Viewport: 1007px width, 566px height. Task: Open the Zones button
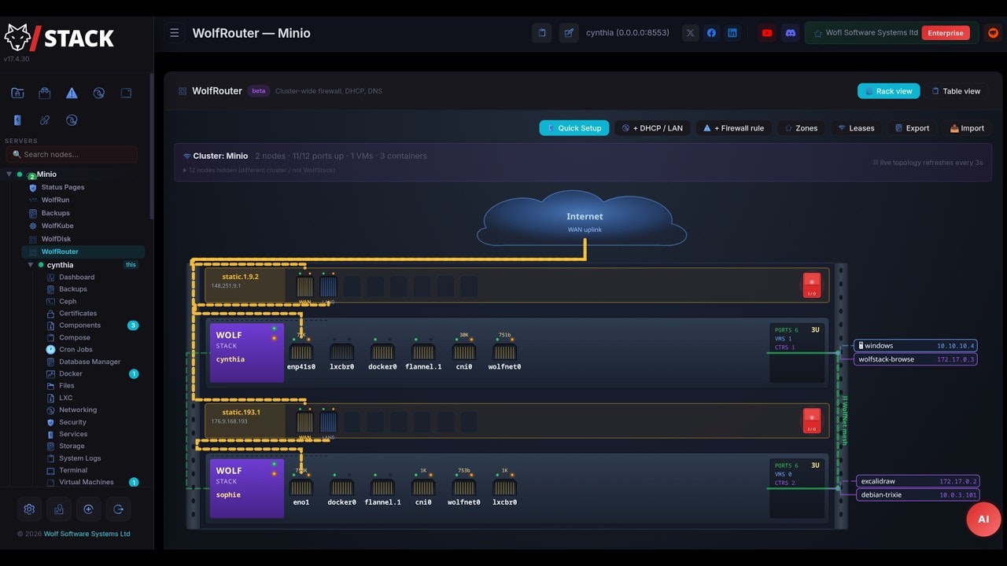(801, 128)
